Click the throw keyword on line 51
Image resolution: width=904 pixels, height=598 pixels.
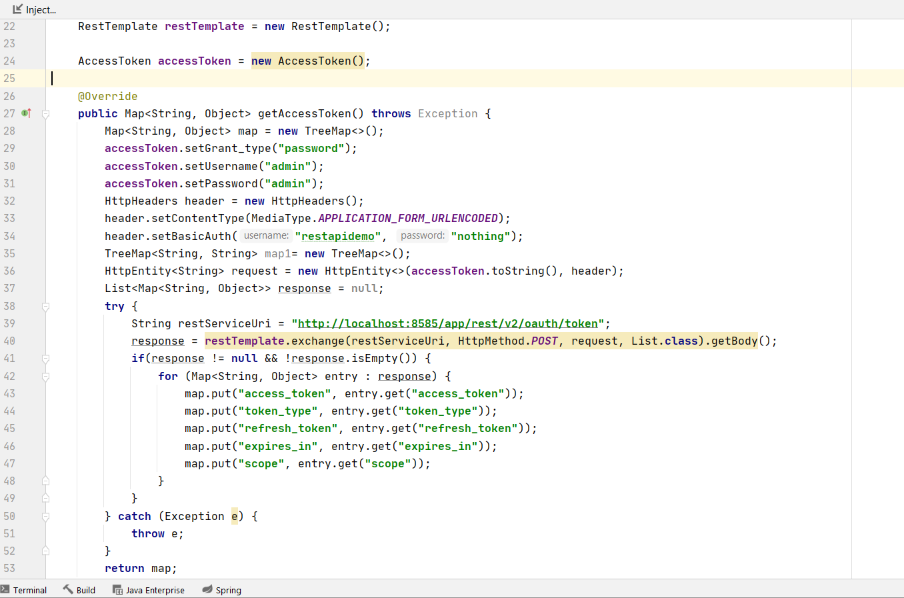(x=148, y=533)
